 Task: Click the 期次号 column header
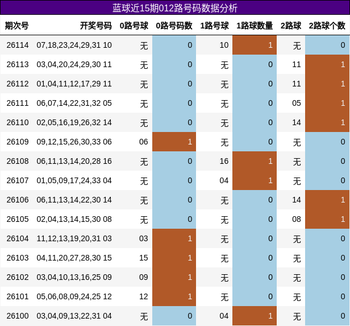[16, 26]
